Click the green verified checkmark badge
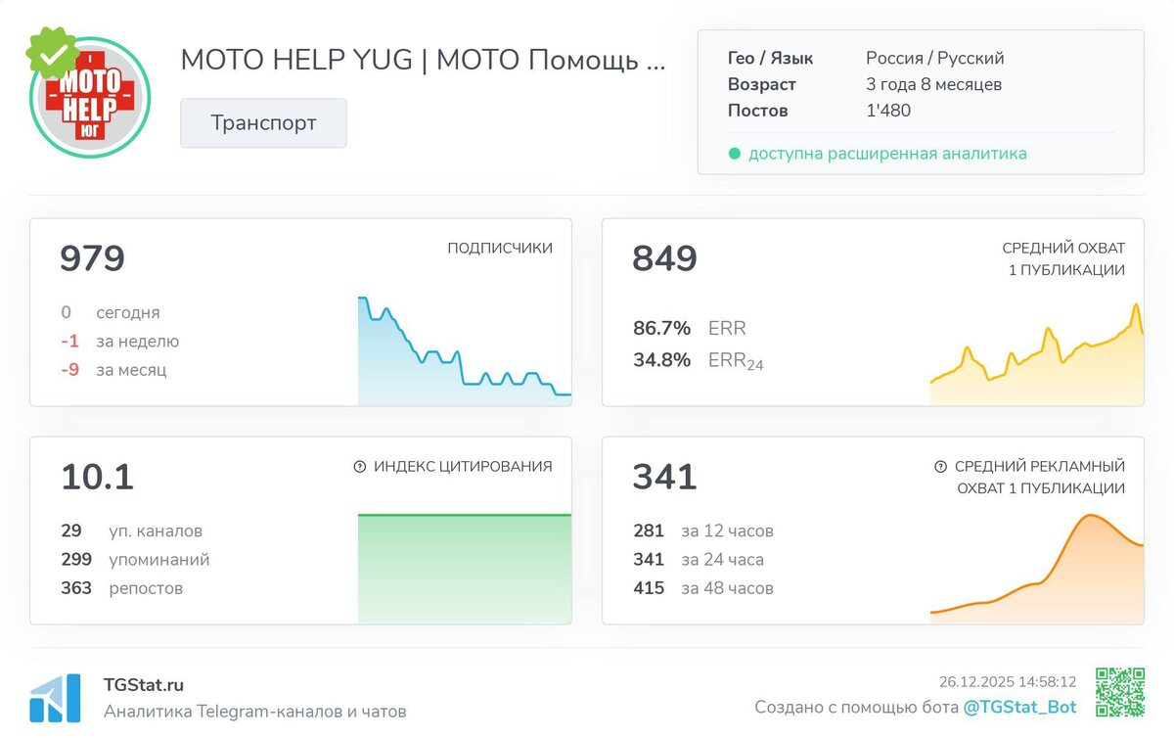The image size is (1174, 738). tap(52, 53)
